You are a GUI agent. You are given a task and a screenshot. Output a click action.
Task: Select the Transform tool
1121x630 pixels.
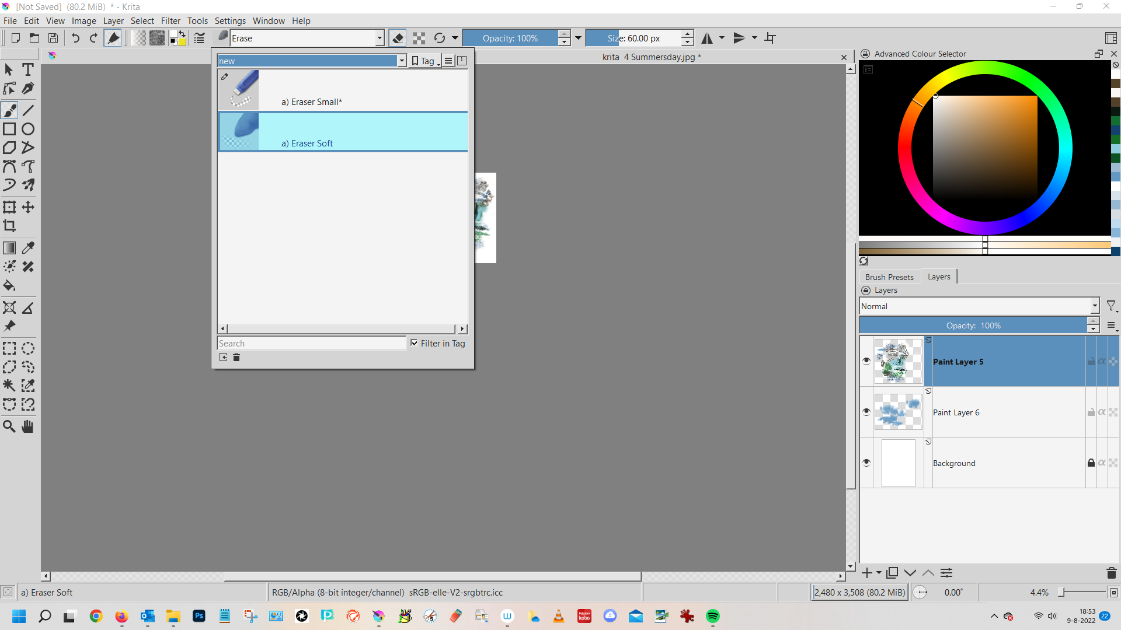click(9, 207)
